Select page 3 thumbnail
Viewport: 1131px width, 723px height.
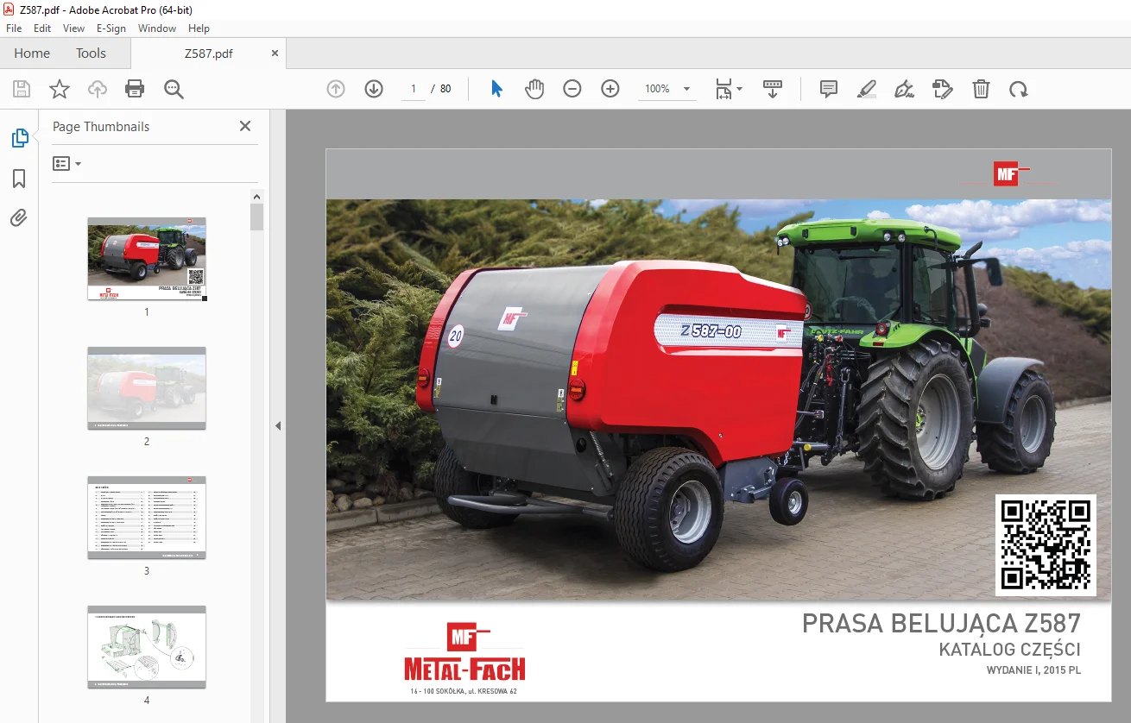pyautogui.click(x=147, y=518)
